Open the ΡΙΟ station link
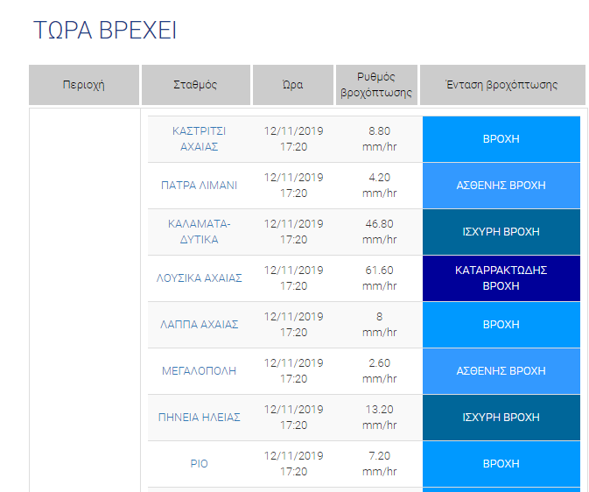This screenshot has height=492, width=589. pos(199,464)
